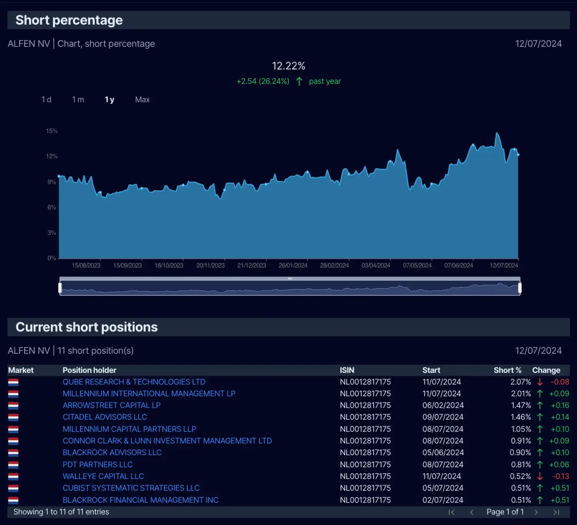Viewport: 577px width, 525px height.
Task: Click Showing 1 to 11 of 11 entries
Action: [x=61, y=512]
